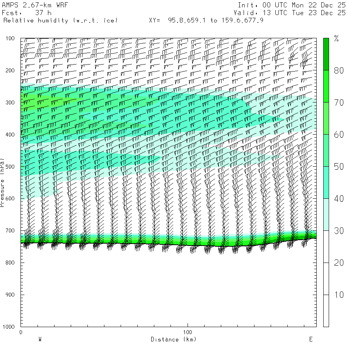Click the 60% colorbar label
Screen dimensions: 348x348
click(339, 135)
